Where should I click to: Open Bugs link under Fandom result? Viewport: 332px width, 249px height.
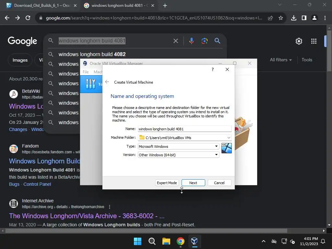click(x=14, y=184)
